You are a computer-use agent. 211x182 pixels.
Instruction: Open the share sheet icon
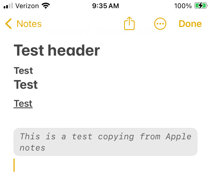coord(129,23)
